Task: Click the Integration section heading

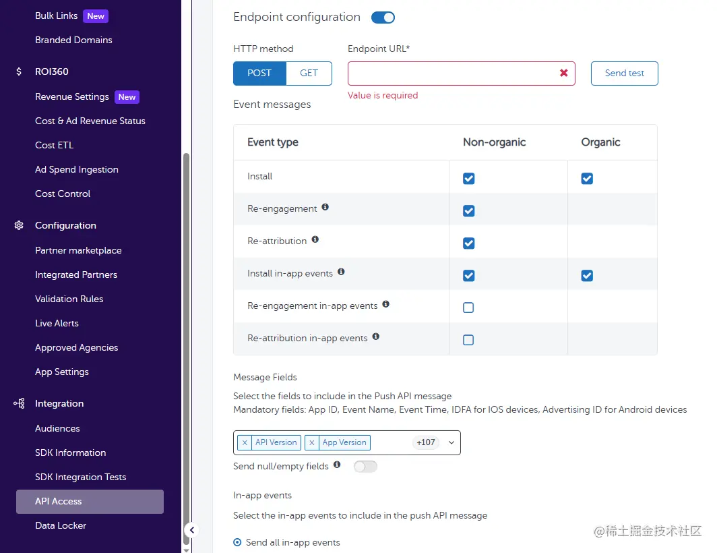Action: [59, 404]
